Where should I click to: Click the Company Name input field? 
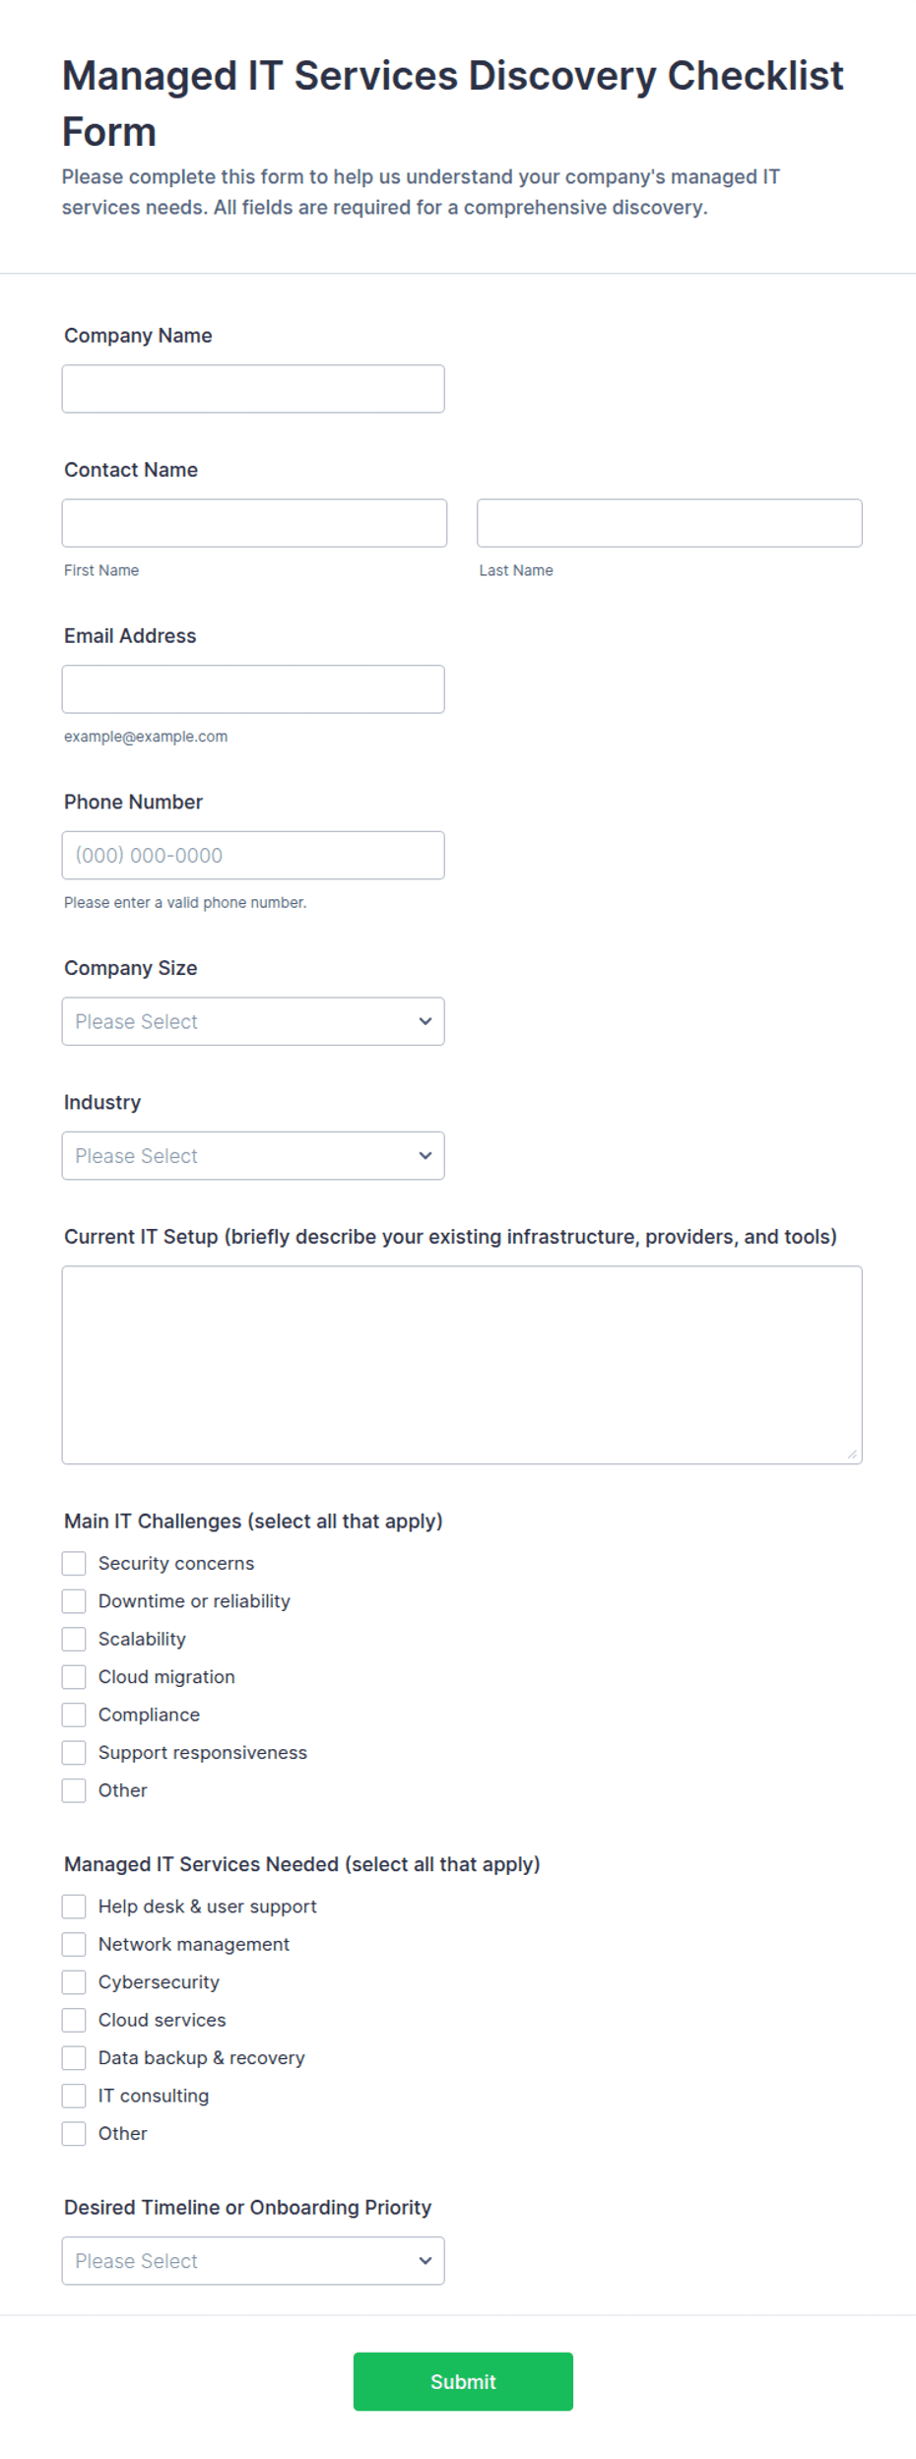point(253,389)
